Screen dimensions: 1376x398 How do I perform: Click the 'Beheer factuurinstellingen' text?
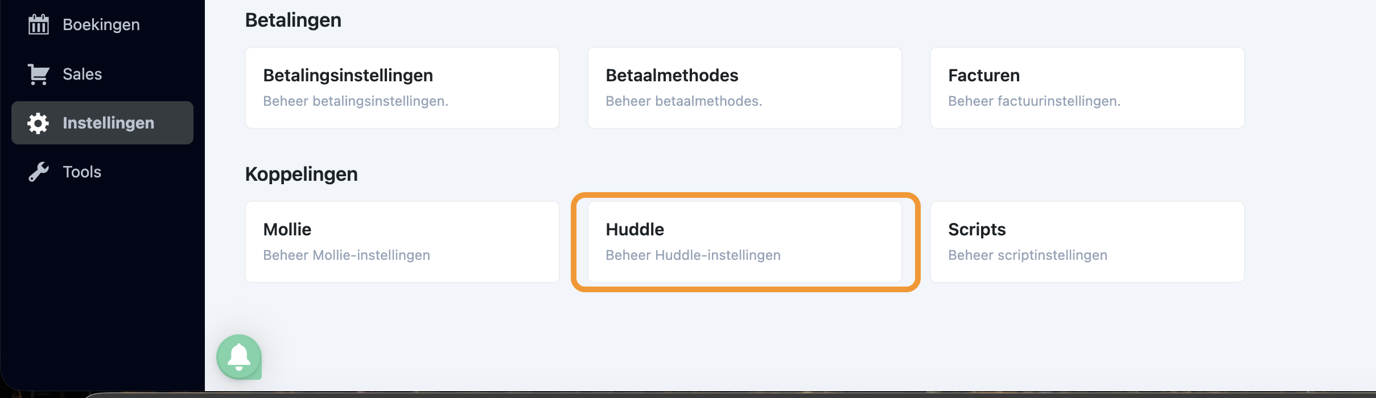(x=1034, y=101)
